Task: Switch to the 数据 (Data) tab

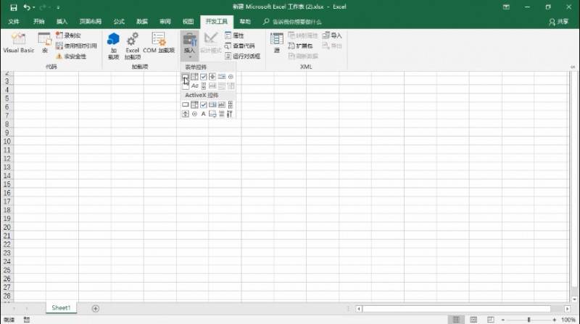Action: coord(142,22)
